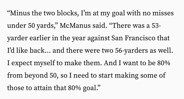The height and width of the screenshot is (99, 184).
Task: Click "80% goal" in the last line
Action: click(x=82, y=88)
